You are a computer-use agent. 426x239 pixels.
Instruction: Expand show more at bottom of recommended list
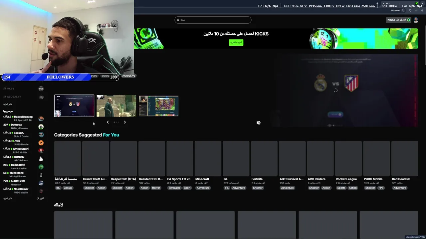pos(8,198)
